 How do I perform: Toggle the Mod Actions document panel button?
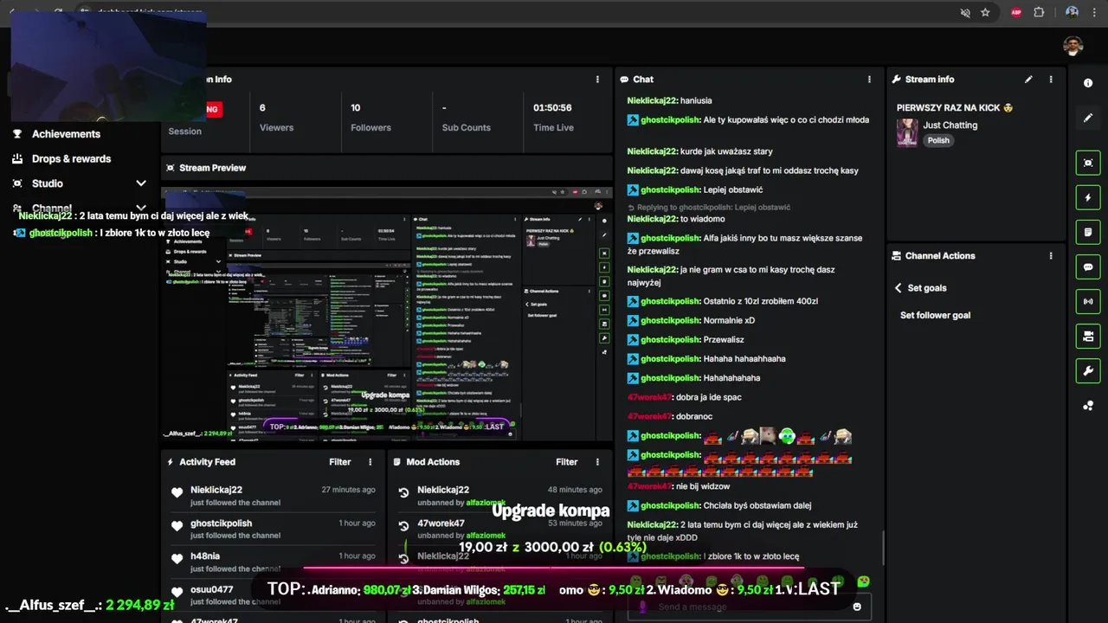[1088, 233]
